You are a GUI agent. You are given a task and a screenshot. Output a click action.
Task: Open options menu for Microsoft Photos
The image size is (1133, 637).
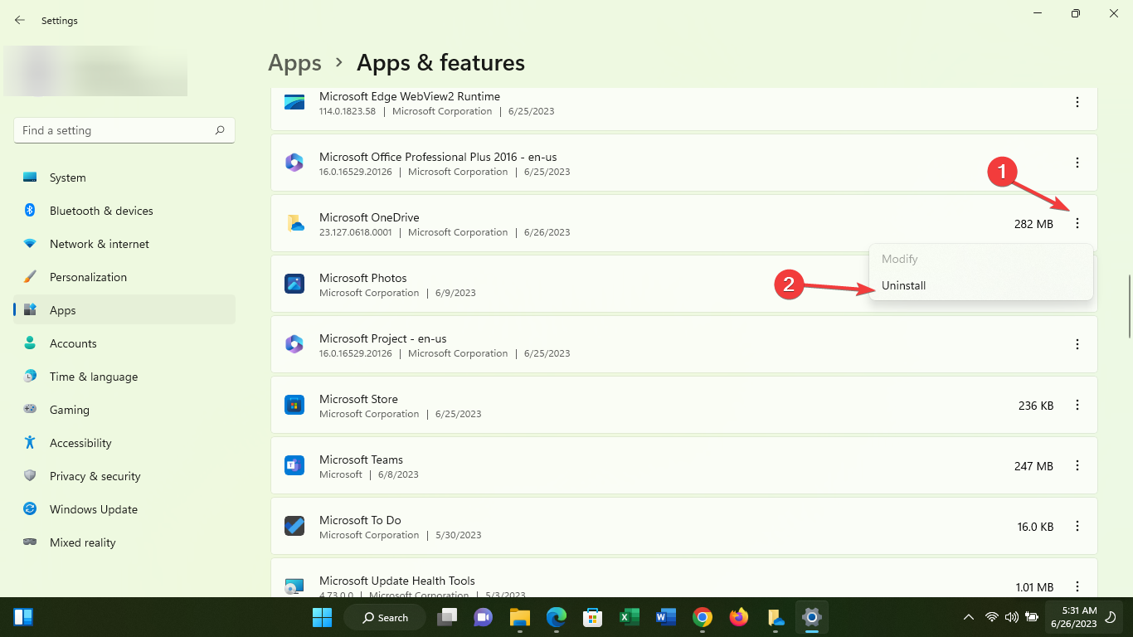(1077, 283)
